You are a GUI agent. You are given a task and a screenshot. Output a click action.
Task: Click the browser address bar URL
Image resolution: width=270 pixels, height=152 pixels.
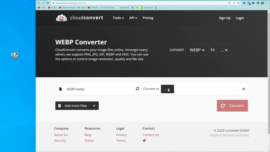tap(71, 3)
